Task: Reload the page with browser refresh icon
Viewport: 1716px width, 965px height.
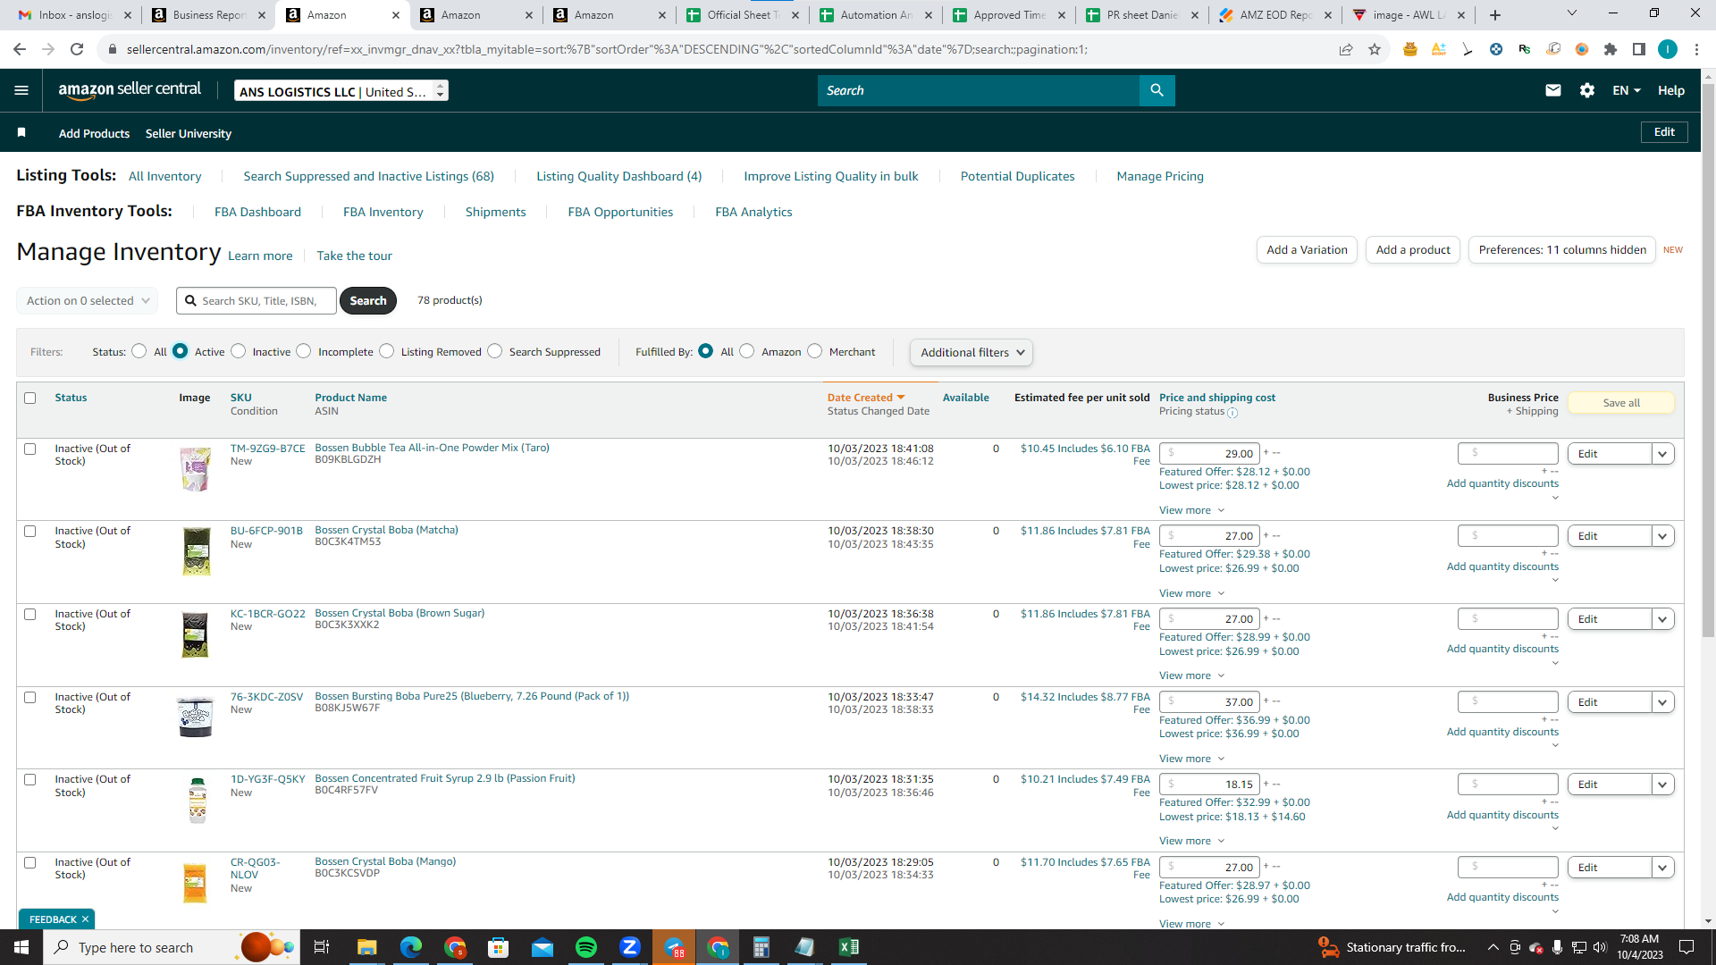Action: (77, 49)
